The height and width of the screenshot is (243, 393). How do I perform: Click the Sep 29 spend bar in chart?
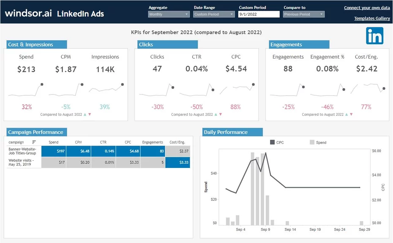click(x=361, y=223)
